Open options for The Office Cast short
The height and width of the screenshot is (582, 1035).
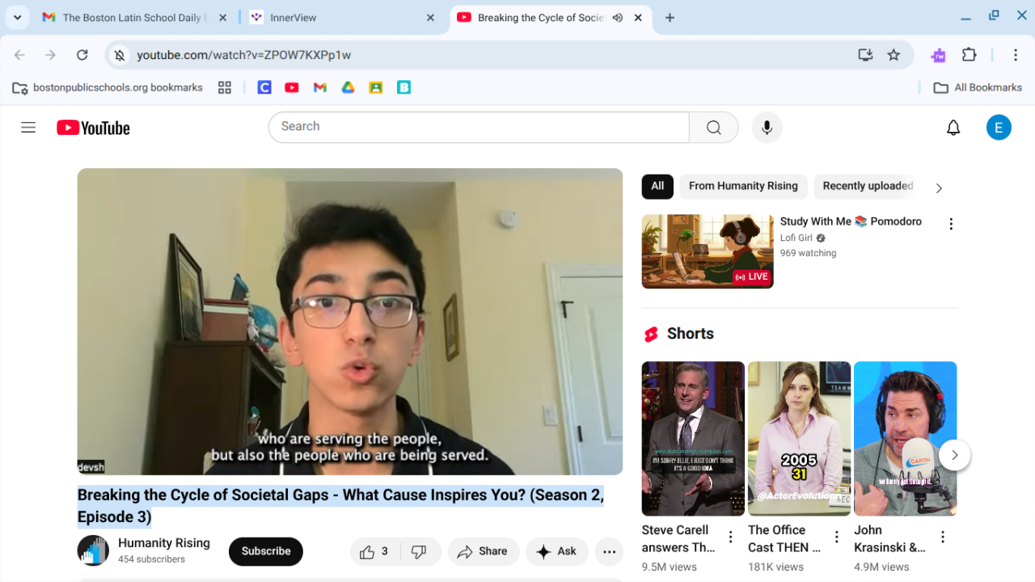837,537
